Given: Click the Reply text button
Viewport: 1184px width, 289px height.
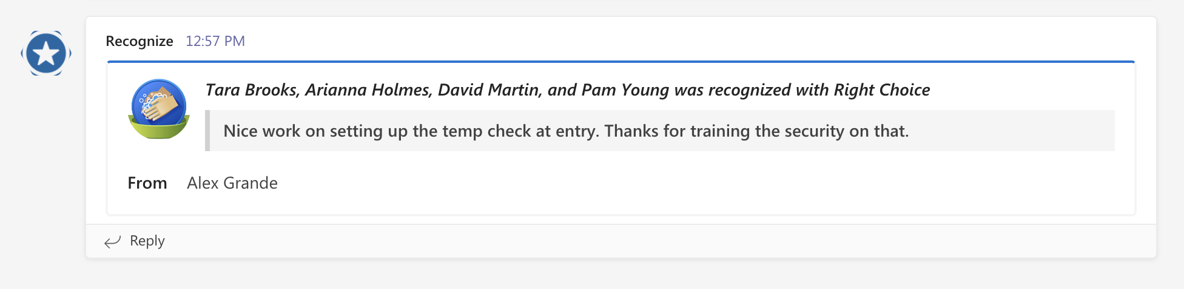Looking at the screenshot, I should [x=147, y=241].
